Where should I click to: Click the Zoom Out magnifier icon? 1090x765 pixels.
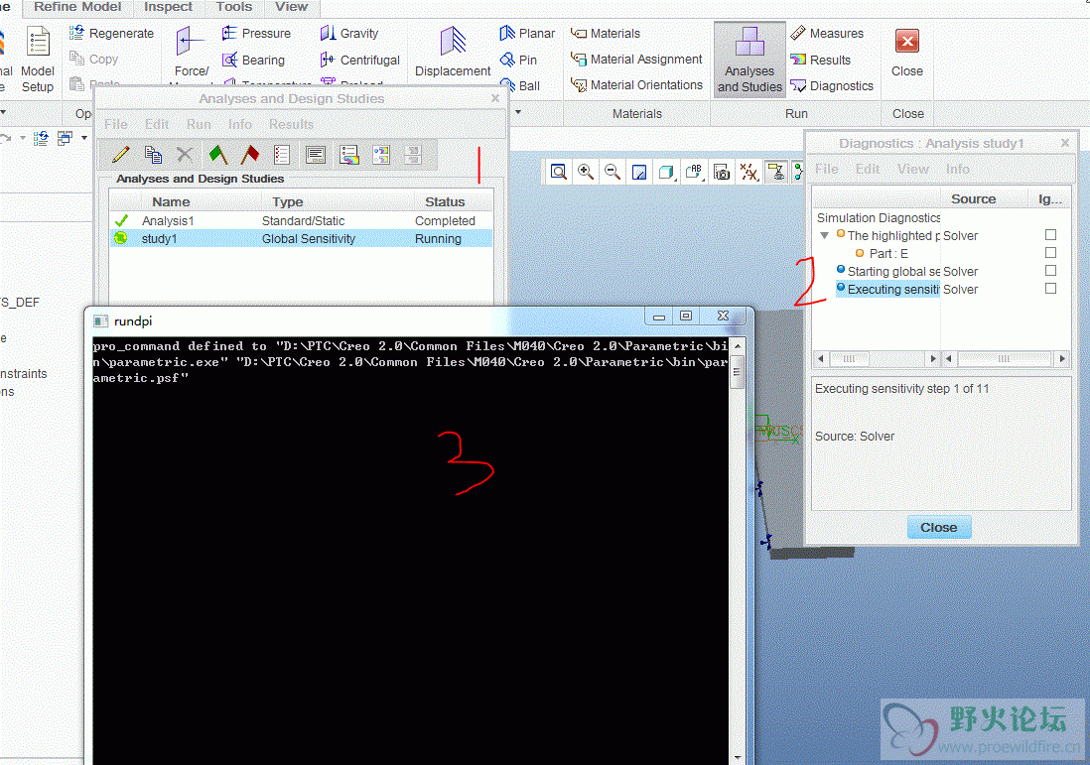click(612, 172)
